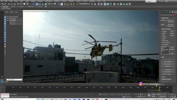Viewport: 177px width, 100px height.
Task: Click the Select and Place icon
Action: click(x=46, y=4)
